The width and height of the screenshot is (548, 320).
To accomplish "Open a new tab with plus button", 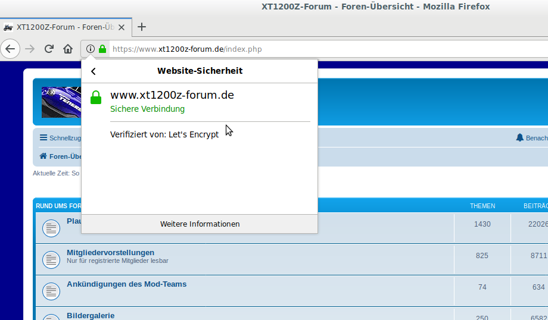I will (x=142, y=27).
